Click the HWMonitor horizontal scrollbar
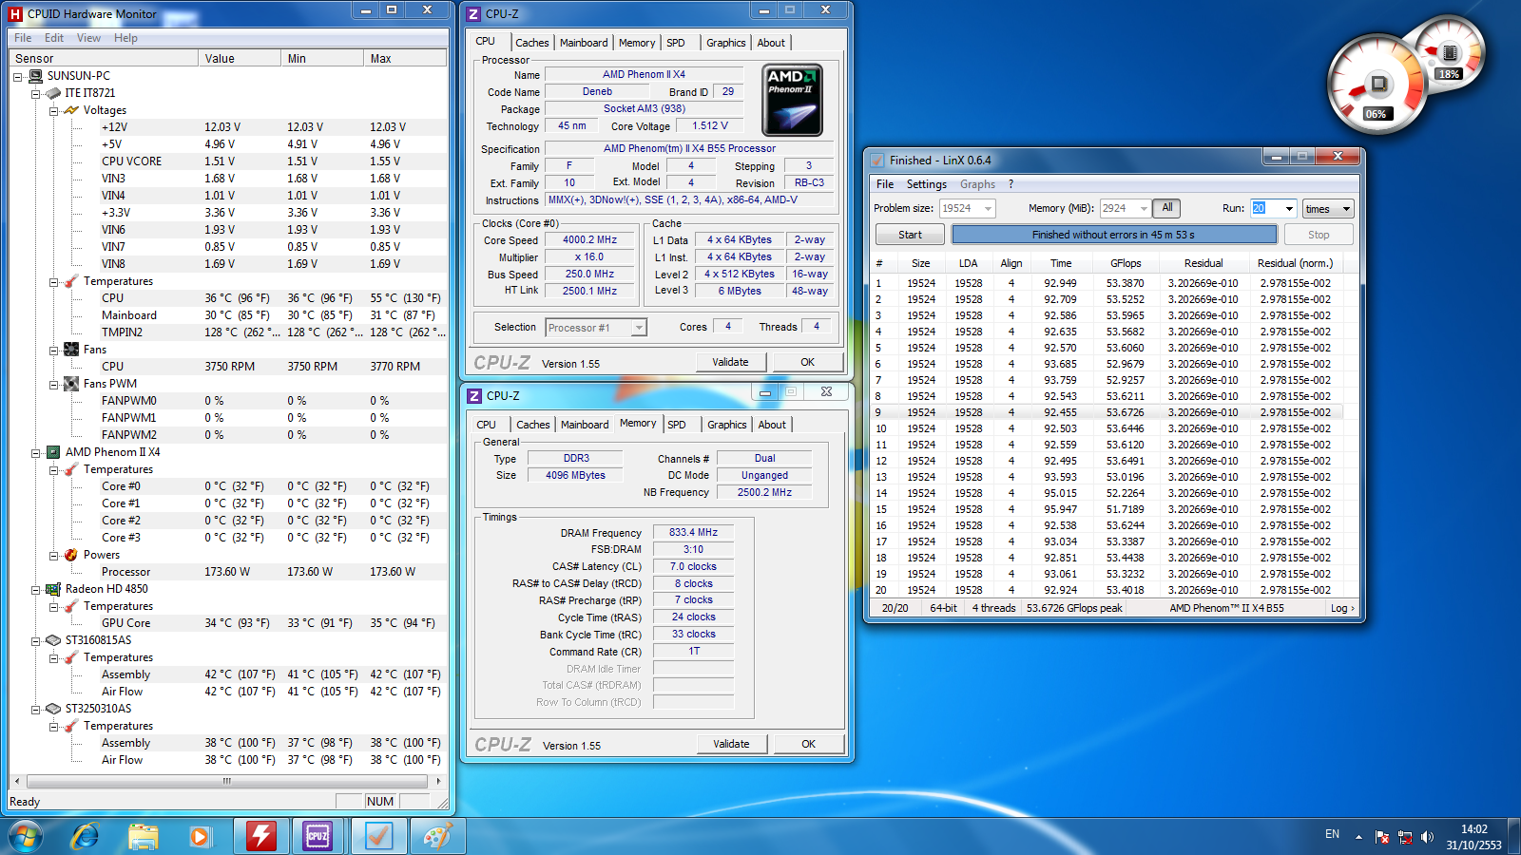 click(226, 781)
